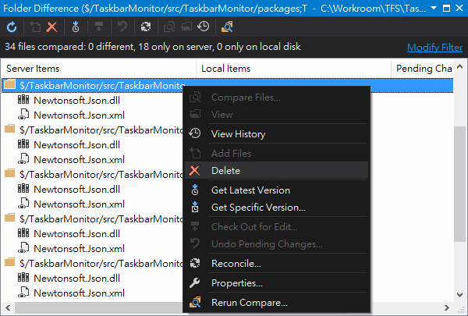Choose Undo Pending Changes... menu entry
Image resolution: width=468 pixels, height=316 pixels.
pyautogui.click(x=276, y=244)
